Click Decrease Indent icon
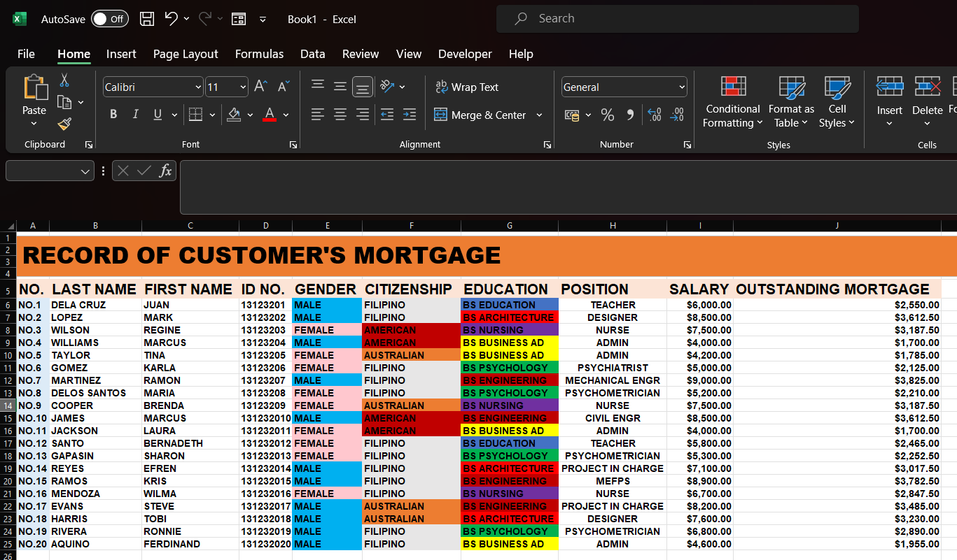Image resolution: width=957 pixels, height=560 pixels. [x=387, y=115]
